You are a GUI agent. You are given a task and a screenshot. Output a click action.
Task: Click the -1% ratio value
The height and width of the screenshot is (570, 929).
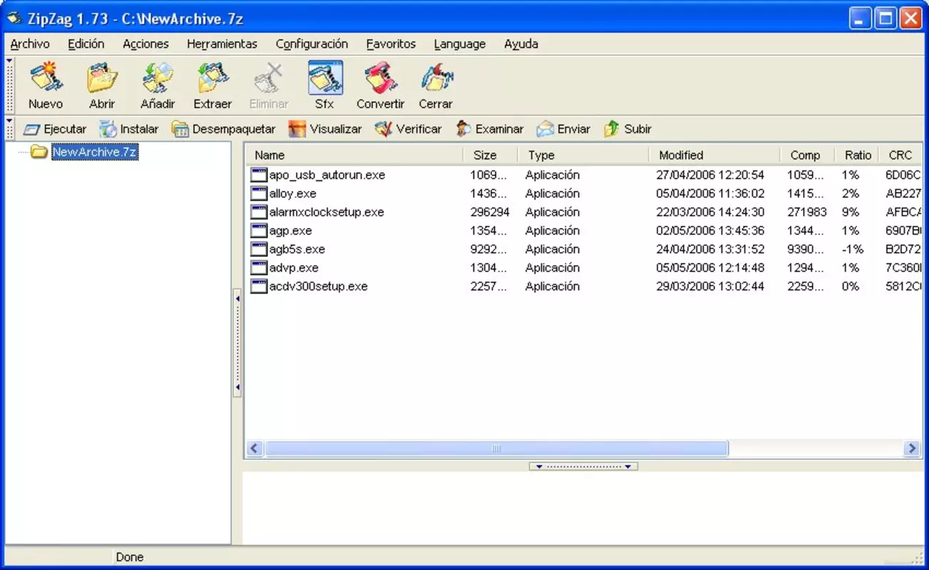[852, 249]
